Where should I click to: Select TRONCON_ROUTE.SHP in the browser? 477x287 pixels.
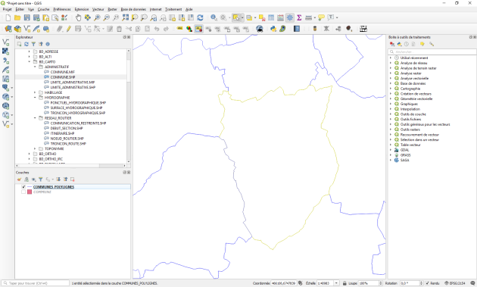click(68, 144)
